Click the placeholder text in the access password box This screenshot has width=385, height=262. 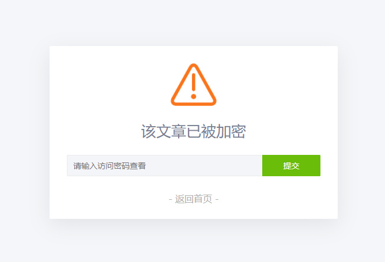point(110,166)
